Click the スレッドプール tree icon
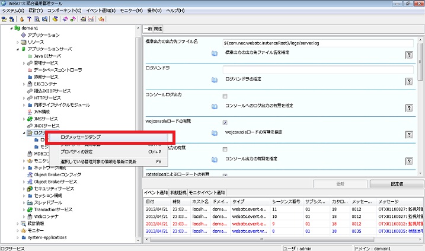This screenshot has height=251, width=425. [x=30, y=202]
